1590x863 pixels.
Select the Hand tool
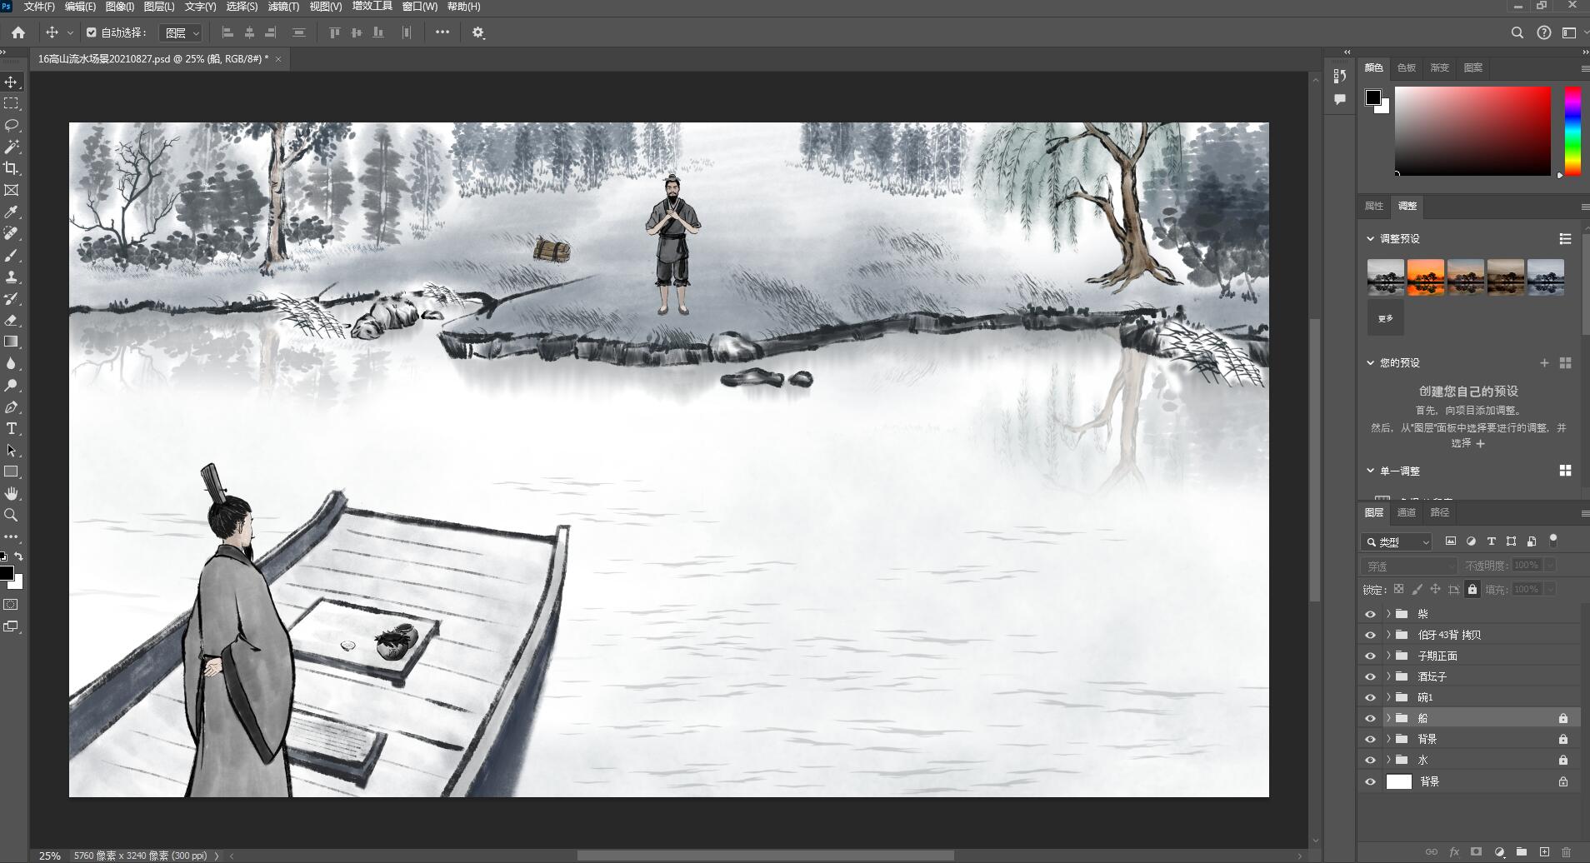[12, 493]
